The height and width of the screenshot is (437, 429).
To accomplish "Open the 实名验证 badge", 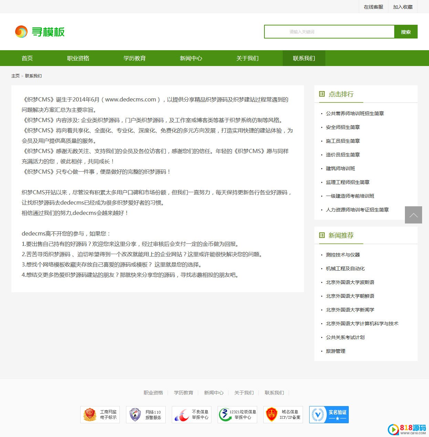I will [329, 415].
